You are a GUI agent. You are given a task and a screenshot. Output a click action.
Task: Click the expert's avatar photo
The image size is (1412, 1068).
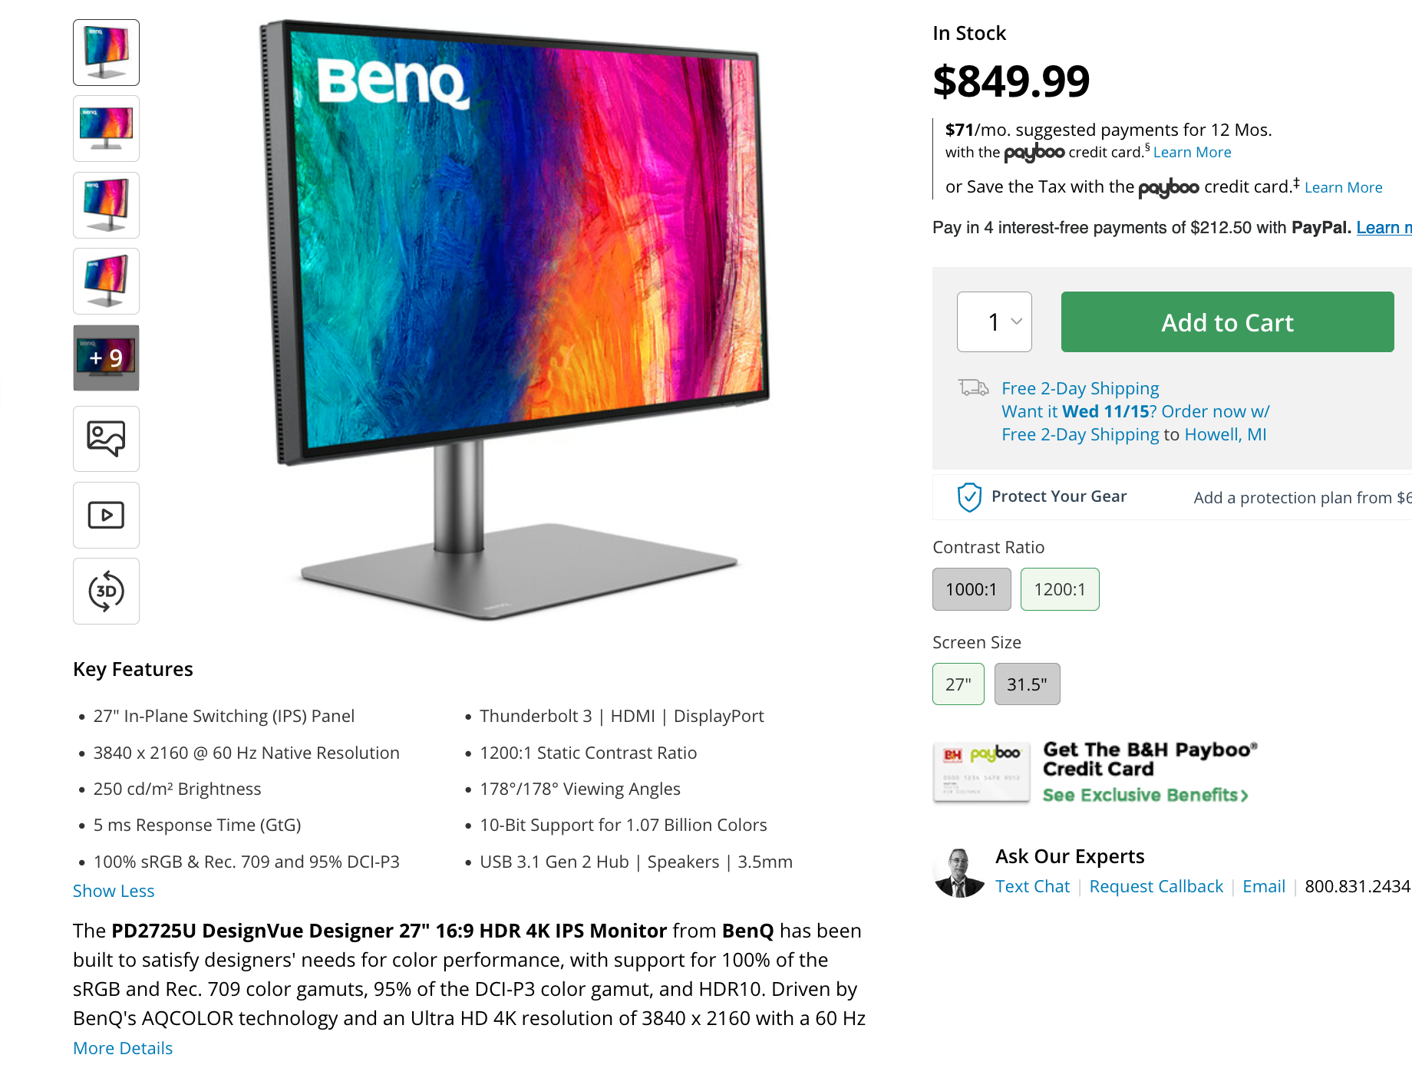pos(959,872)
